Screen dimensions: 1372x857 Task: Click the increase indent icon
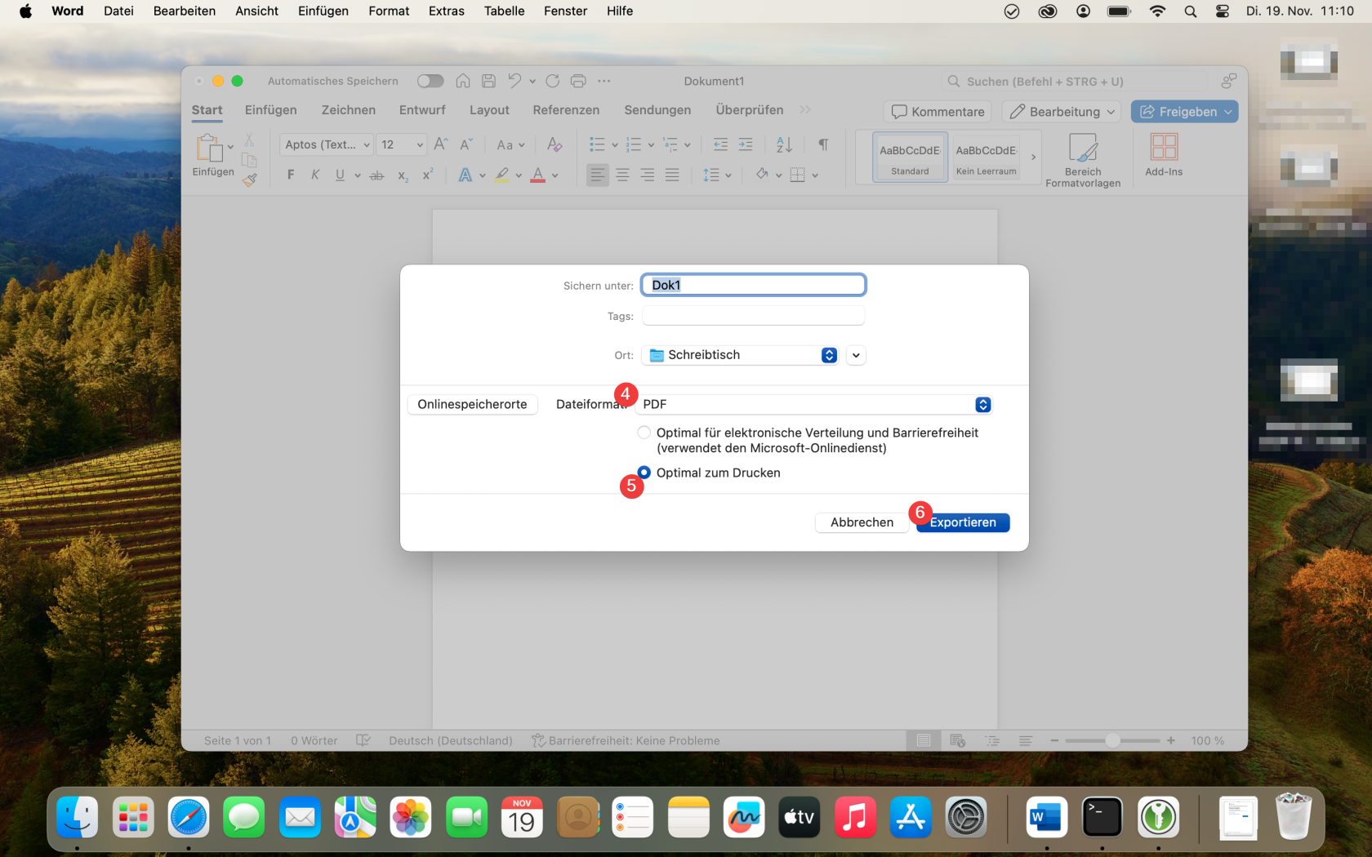(746, 144)
